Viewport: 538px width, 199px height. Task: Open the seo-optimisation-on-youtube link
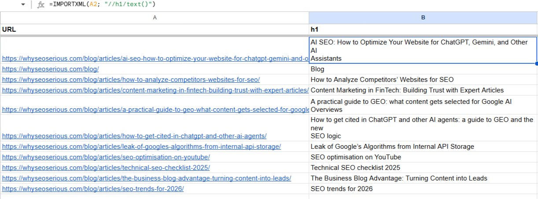tap(106, 157)
